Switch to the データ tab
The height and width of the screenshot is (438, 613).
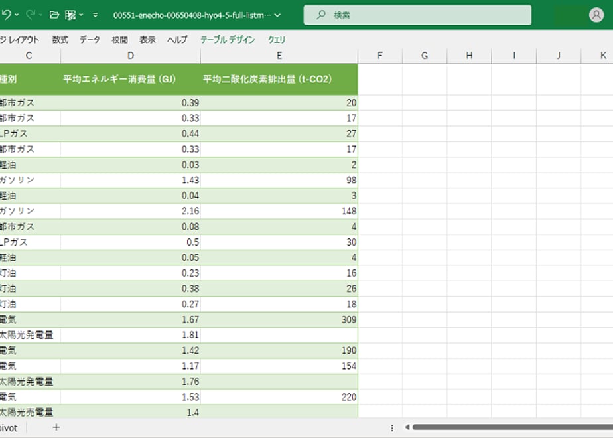tap(90, 40)
